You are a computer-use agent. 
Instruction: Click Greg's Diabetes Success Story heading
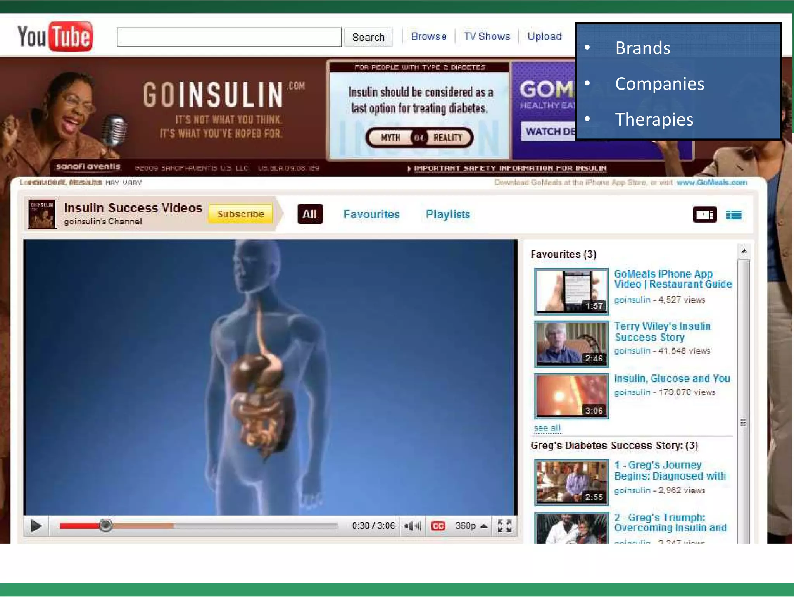pos(614,445)
